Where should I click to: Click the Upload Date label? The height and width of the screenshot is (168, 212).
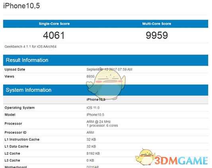tap(15, 69)
